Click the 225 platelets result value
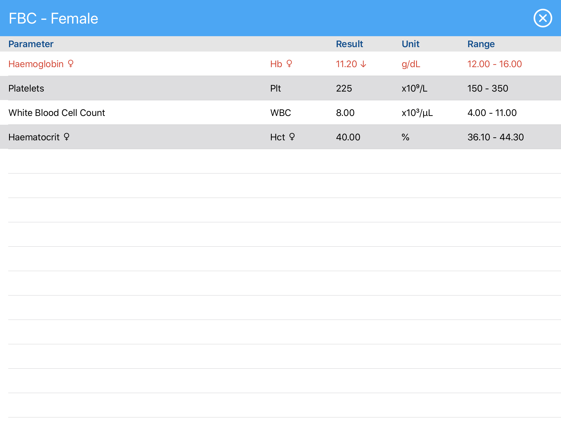This screenshot has width=561, height=421. (x=344, y=88)
